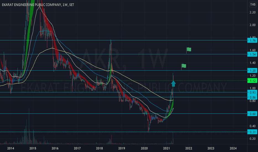This screenshot has width=258, height=152.
Task: Select the 0.86 price level label
Action: point(252,98)
